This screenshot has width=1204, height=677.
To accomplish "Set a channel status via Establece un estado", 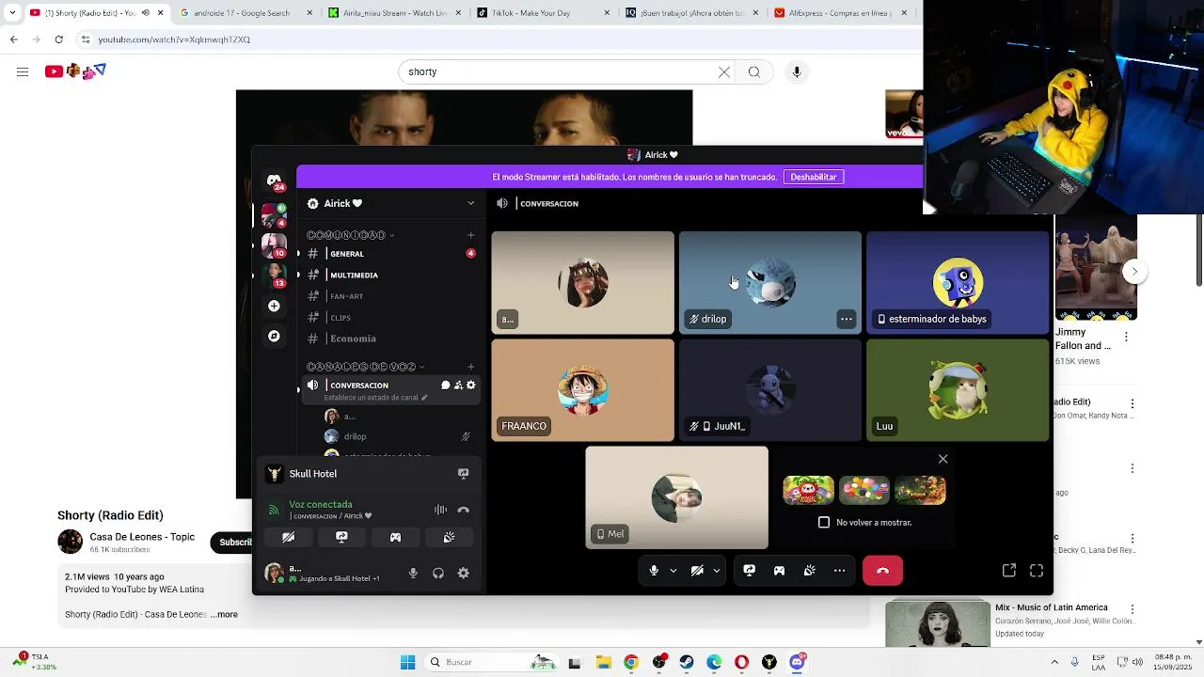I will (375, 398).
